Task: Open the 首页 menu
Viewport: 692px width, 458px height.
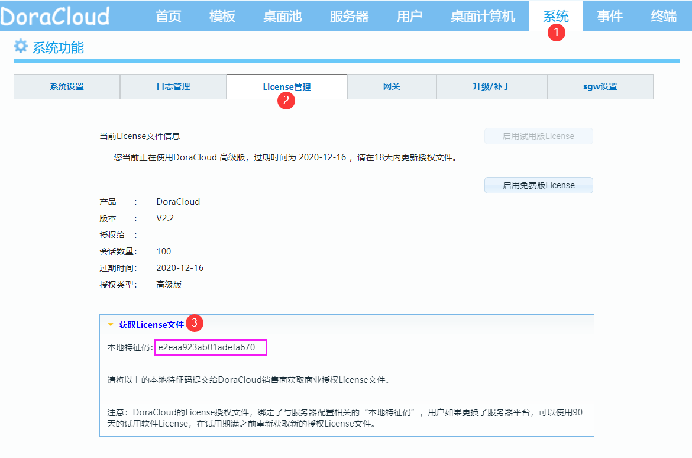Action: pos(168,17)
